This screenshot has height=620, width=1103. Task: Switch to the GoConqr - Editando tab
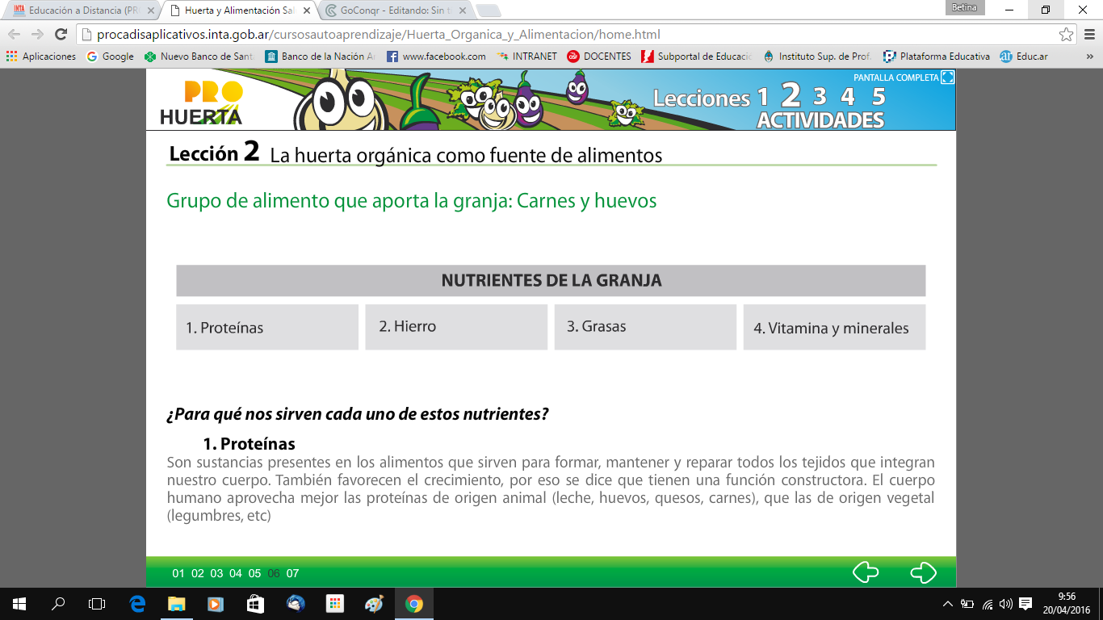click(x=392, y=10)
